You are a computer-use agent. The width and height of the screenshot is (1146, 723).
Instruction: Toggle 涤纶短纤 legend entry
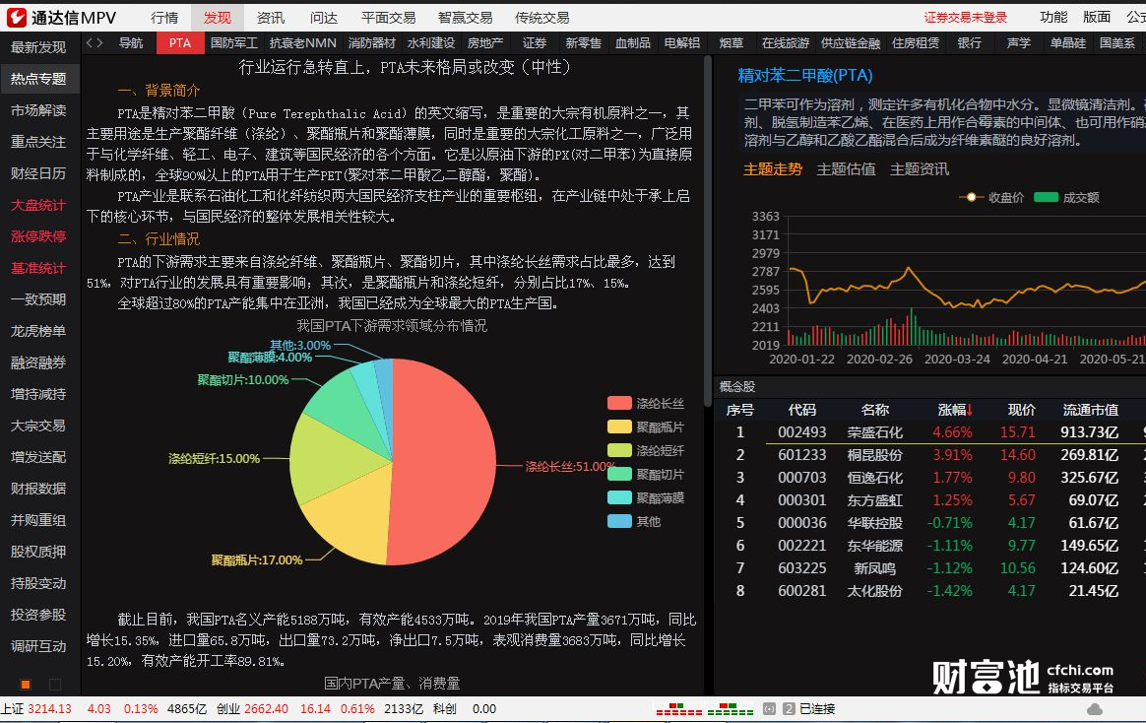point(646,450)
